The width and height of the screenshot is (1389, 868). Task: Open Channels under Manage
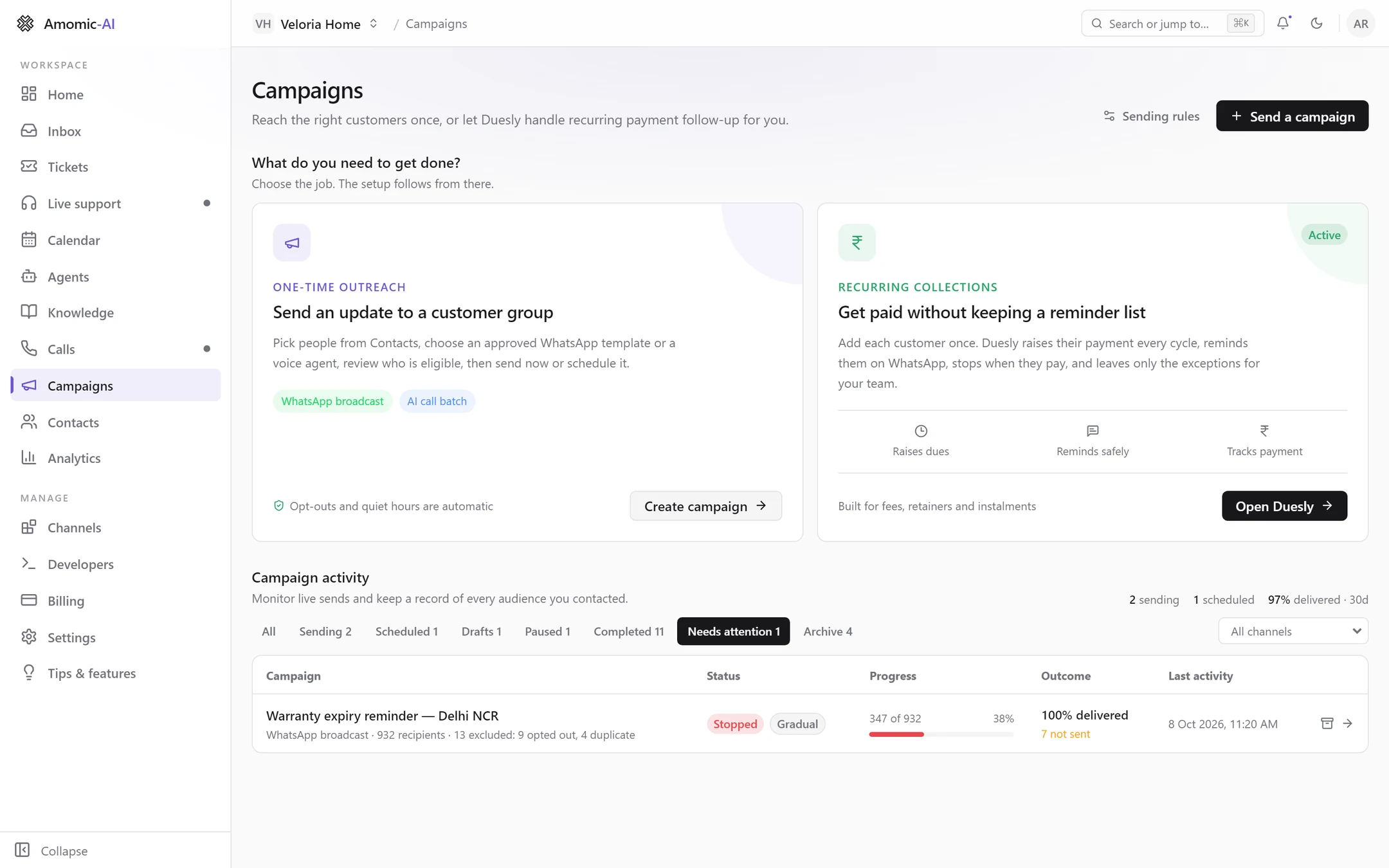click(116, 528)
